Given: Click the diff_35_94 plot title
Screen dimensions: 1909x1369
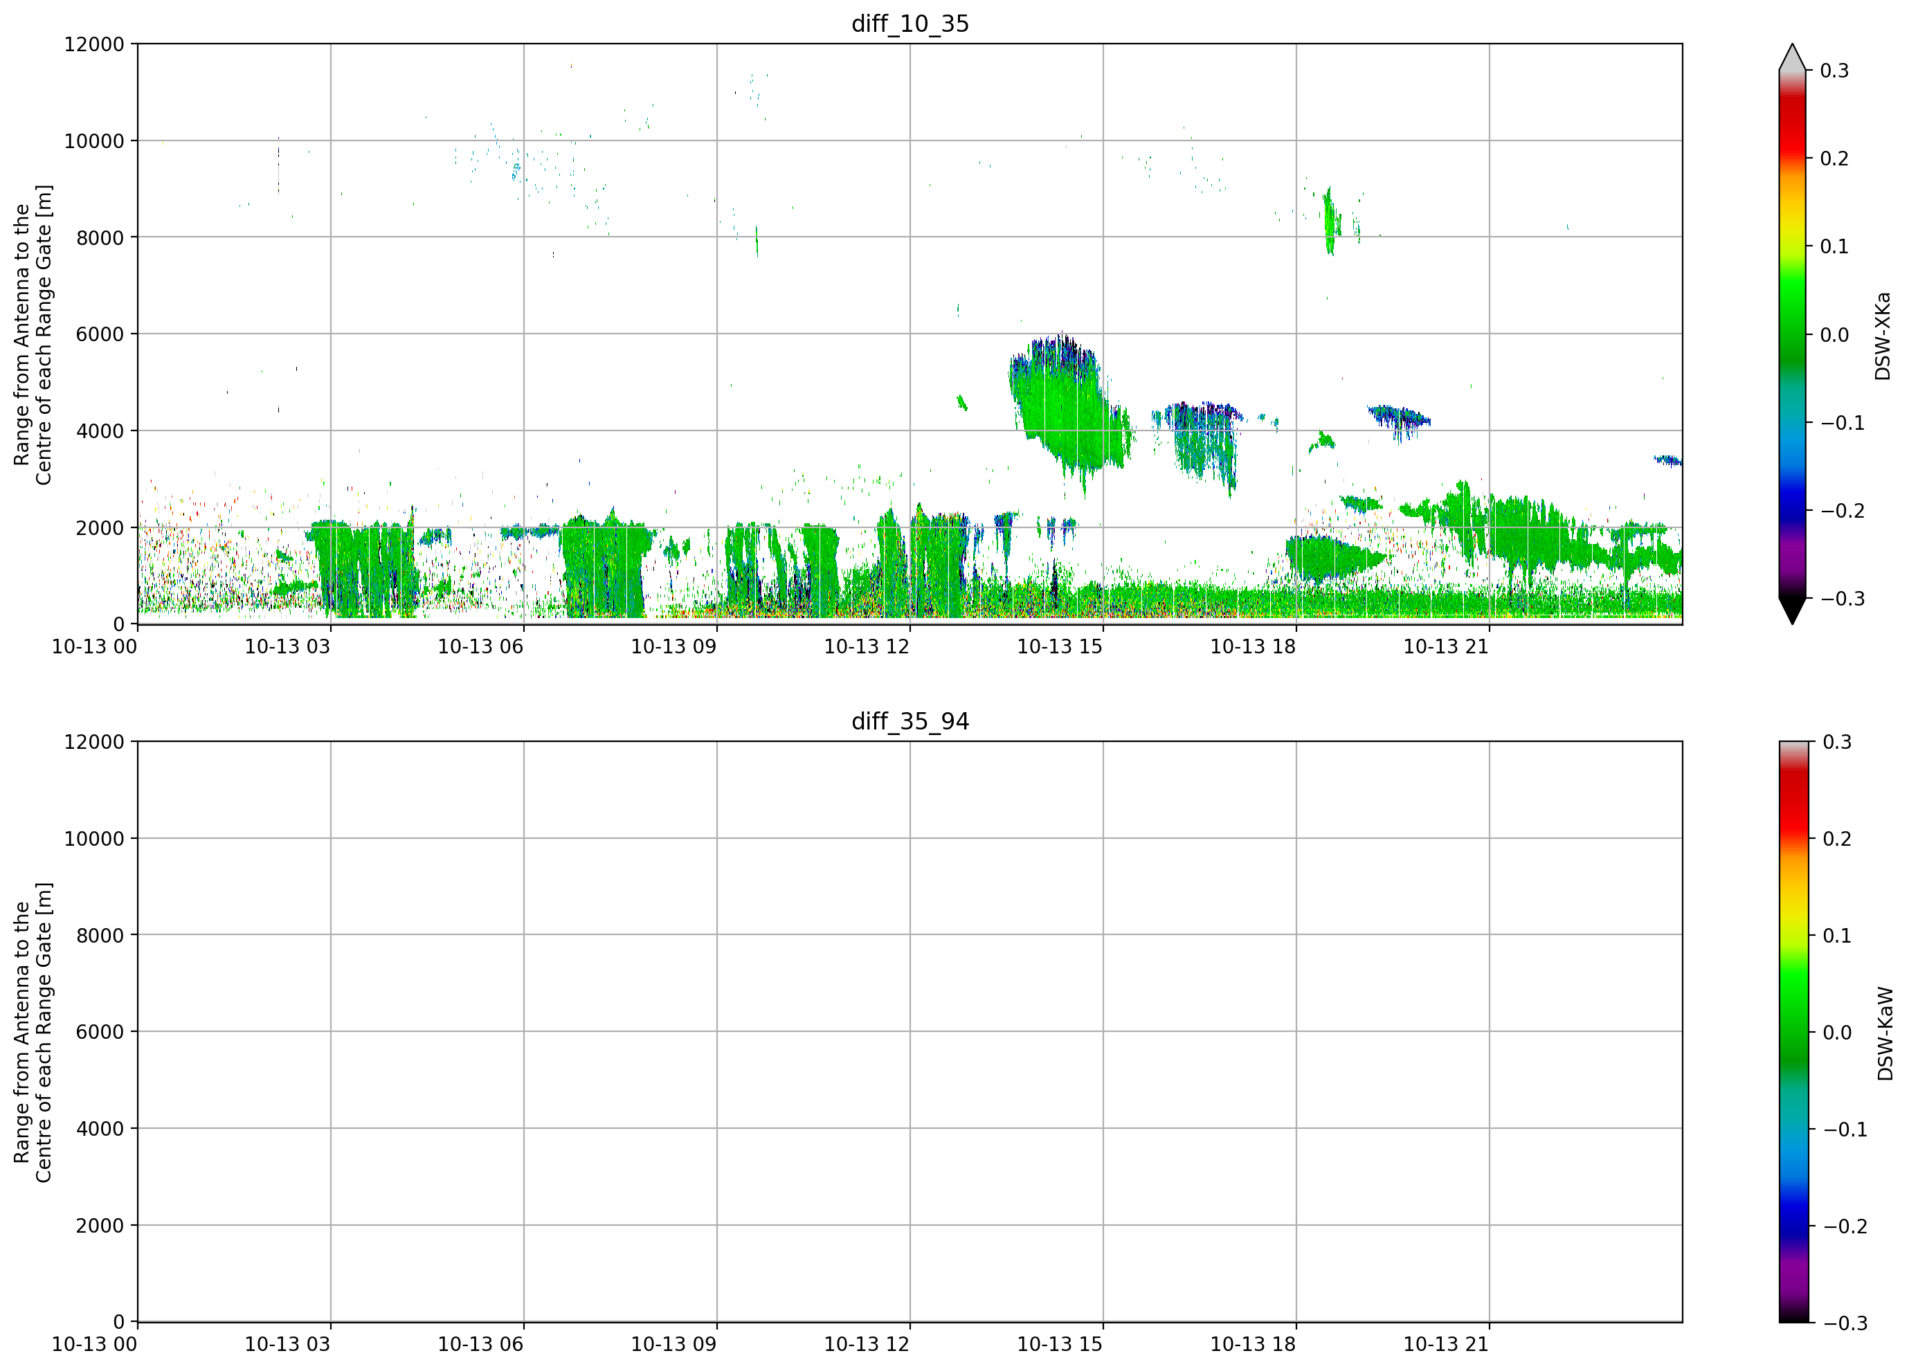Looking at the screenshot, I should click(x=910, y=721).
